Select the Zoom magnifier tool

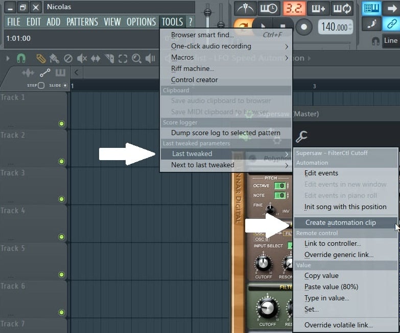pyautogui.click(x=136, y=59)
